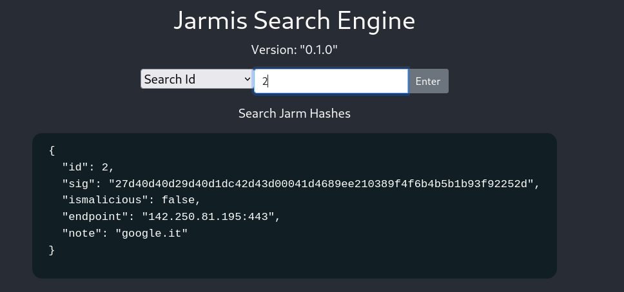Click the Search Jarm Hashes label

click(x=294, y=114)
